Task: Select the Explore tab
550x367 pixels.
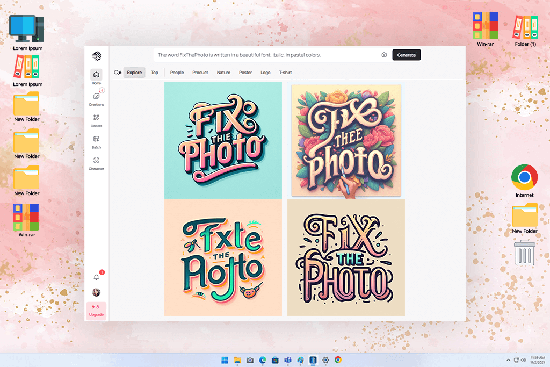Action: [134, 73]
